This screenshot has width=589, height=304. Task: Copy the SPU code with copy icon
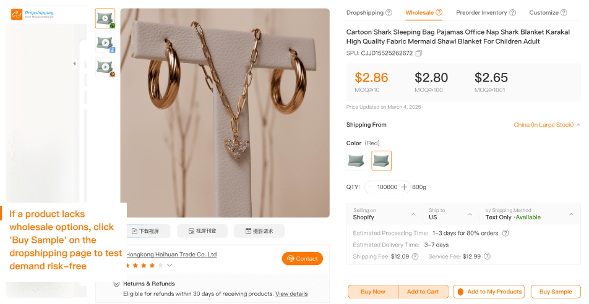tap(419, 54)
